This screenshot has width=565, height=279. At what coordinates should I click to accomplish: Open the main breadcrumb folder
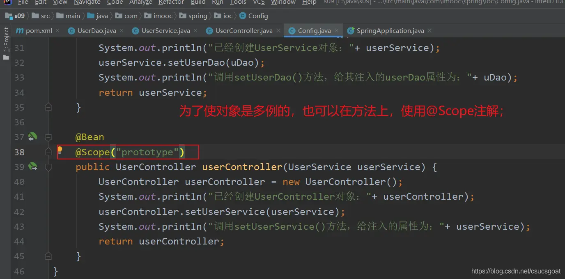pyautogui.click(x=68, y=16)
